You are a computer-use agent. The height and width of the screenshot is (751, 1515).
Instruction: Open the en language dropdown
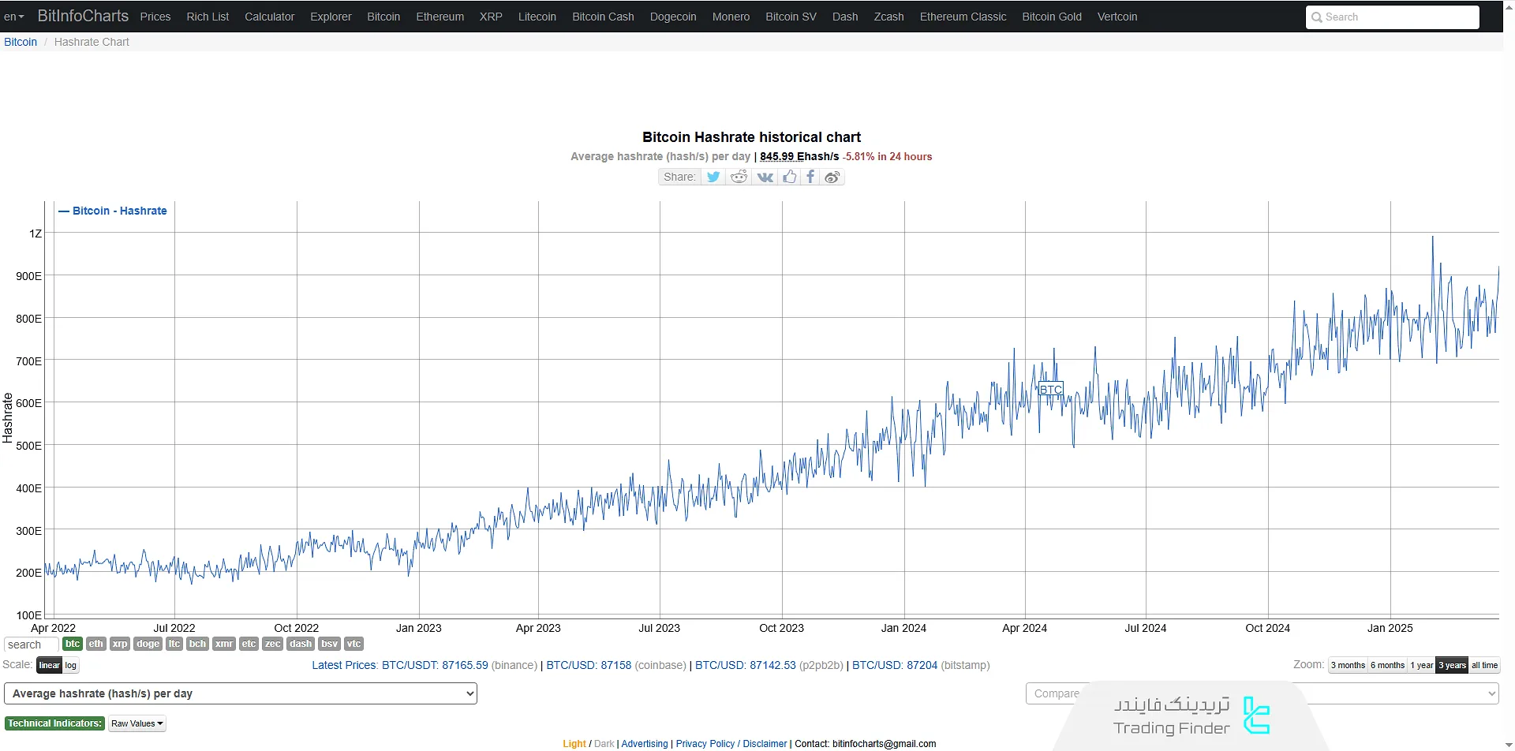(14, 17)
